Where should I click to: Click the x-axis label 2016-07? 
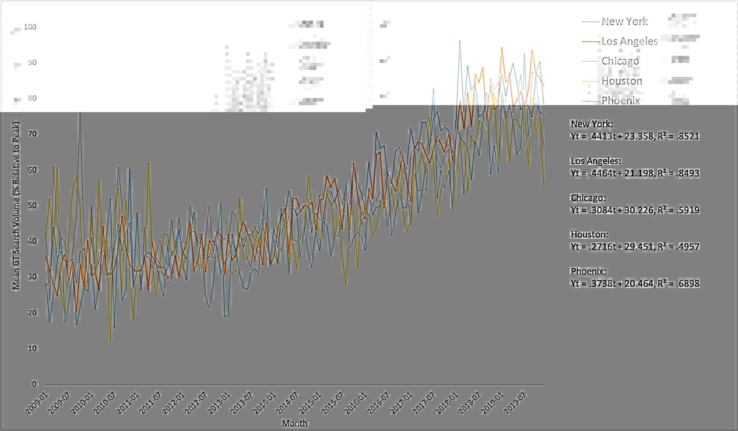point(378,403)
